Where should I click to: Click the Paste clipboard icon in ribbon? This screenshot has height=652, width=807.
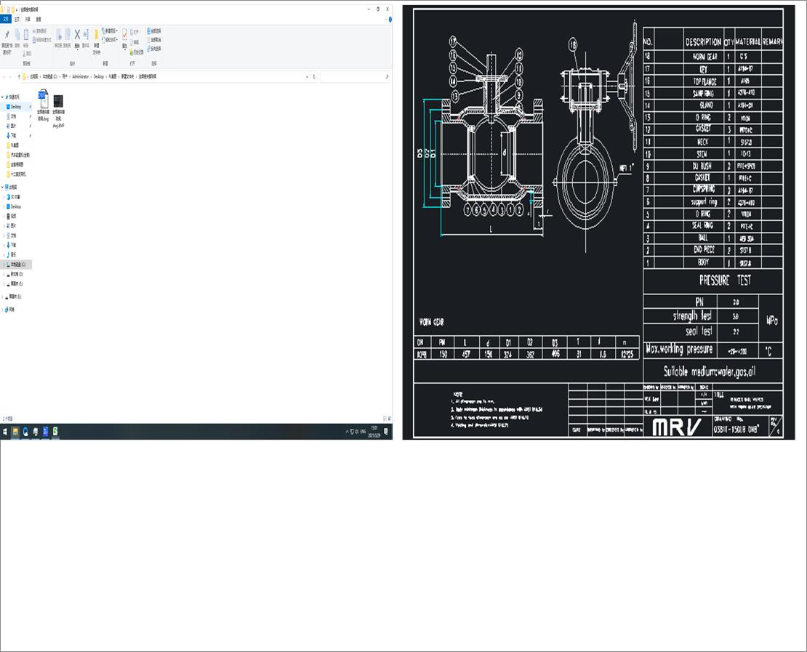tap(26, 34)
